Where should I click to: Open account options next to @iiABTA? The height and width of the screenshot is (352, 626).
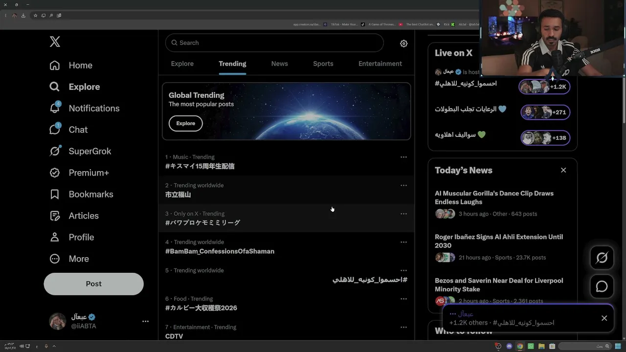[x=145, y=321]
